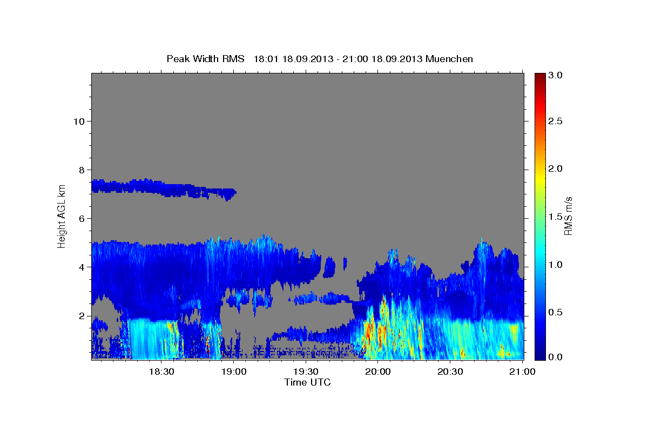Click the 18:30 time tick label
This screenshot has width=648, height=432.
(x=161, y=372)
